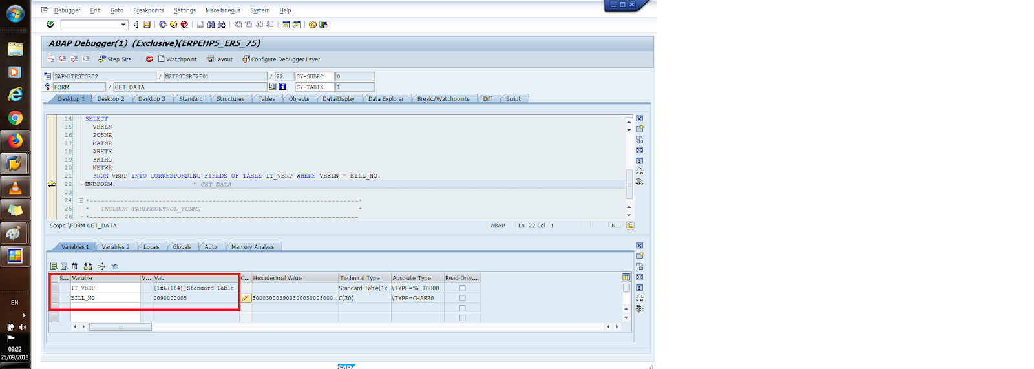Click the red Stop breakpoint icon
The height and width of the screenshot is (369, 1034).
pos(149,59)
